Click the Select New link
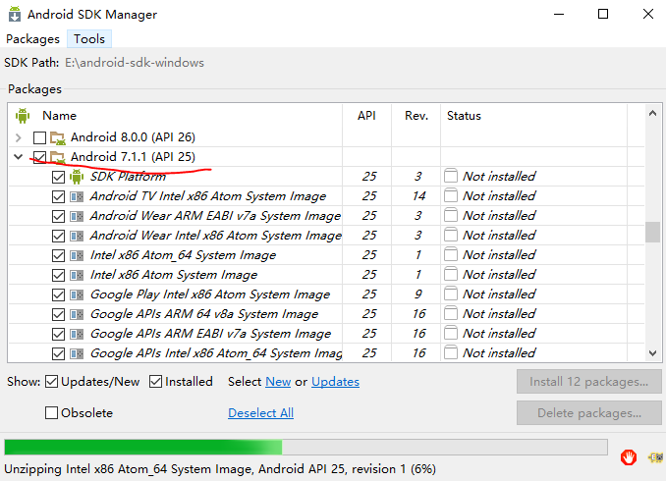666x481 pixels. (278, 382)
